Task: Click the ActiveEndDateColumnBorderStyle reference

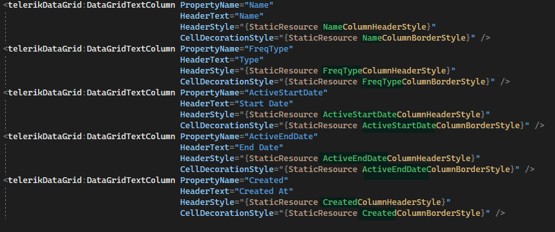Action: (x=436, y=169)
